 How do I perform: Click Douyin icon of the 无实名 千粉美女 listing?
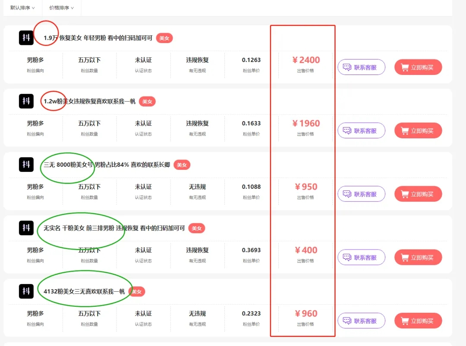[x=26, y=228]
